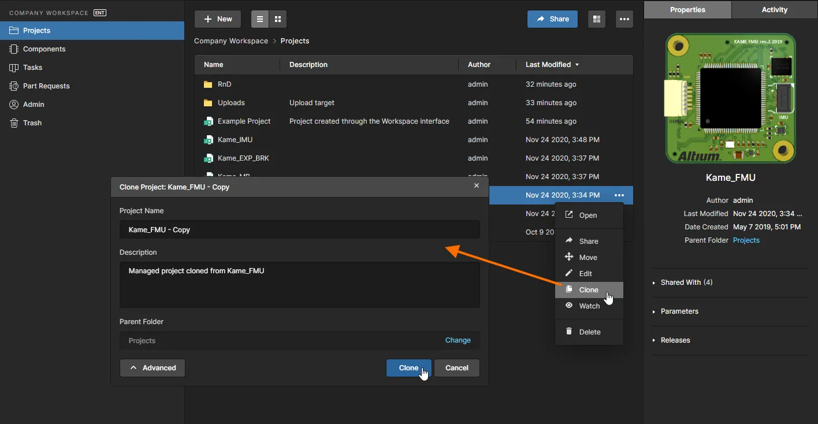Select the Kame_EXP_BRK project name
This screenshot has height=424, width=818.
(243, 158)
